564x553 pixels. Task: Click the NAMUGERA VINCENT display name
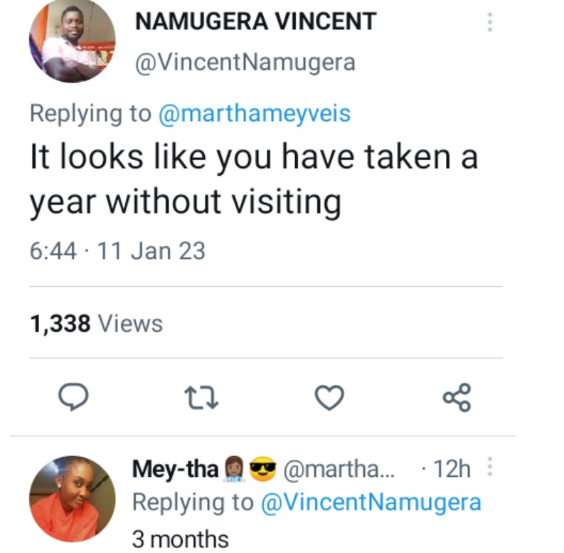coord(255,22)
